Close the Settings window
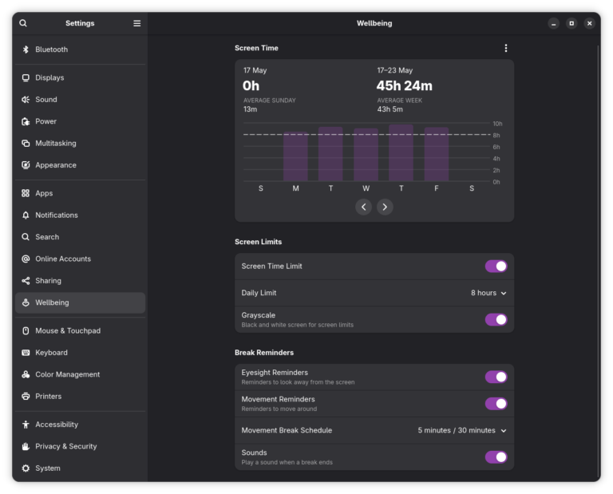Screen dimensions: 613x494 [590, 23]
